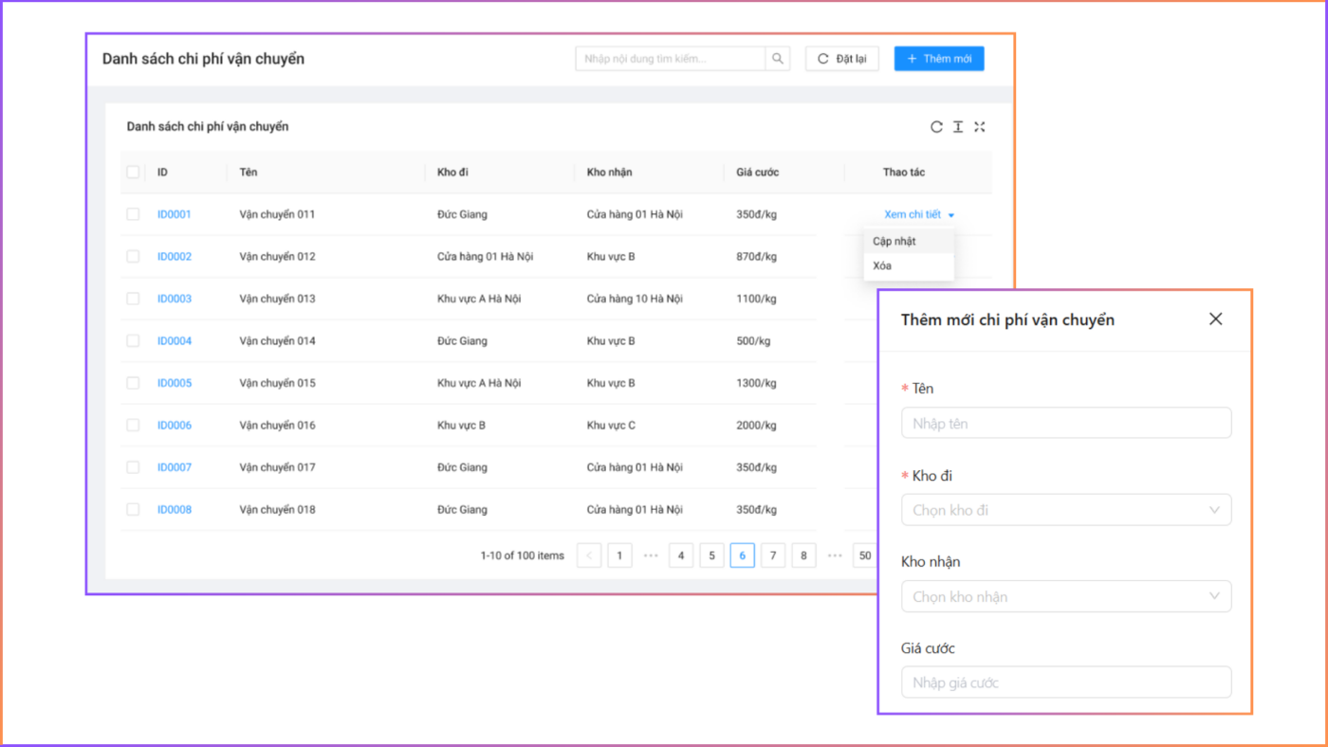Close the Thêm mới chi phí vận chuyển panel
The image size is (1328, 747).
(1215, 319)
